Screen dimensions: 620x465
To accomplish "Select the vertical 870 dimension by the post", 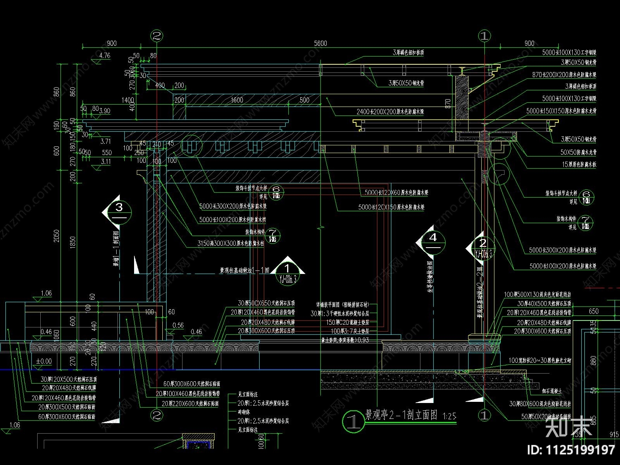I will tap(448, 103).
